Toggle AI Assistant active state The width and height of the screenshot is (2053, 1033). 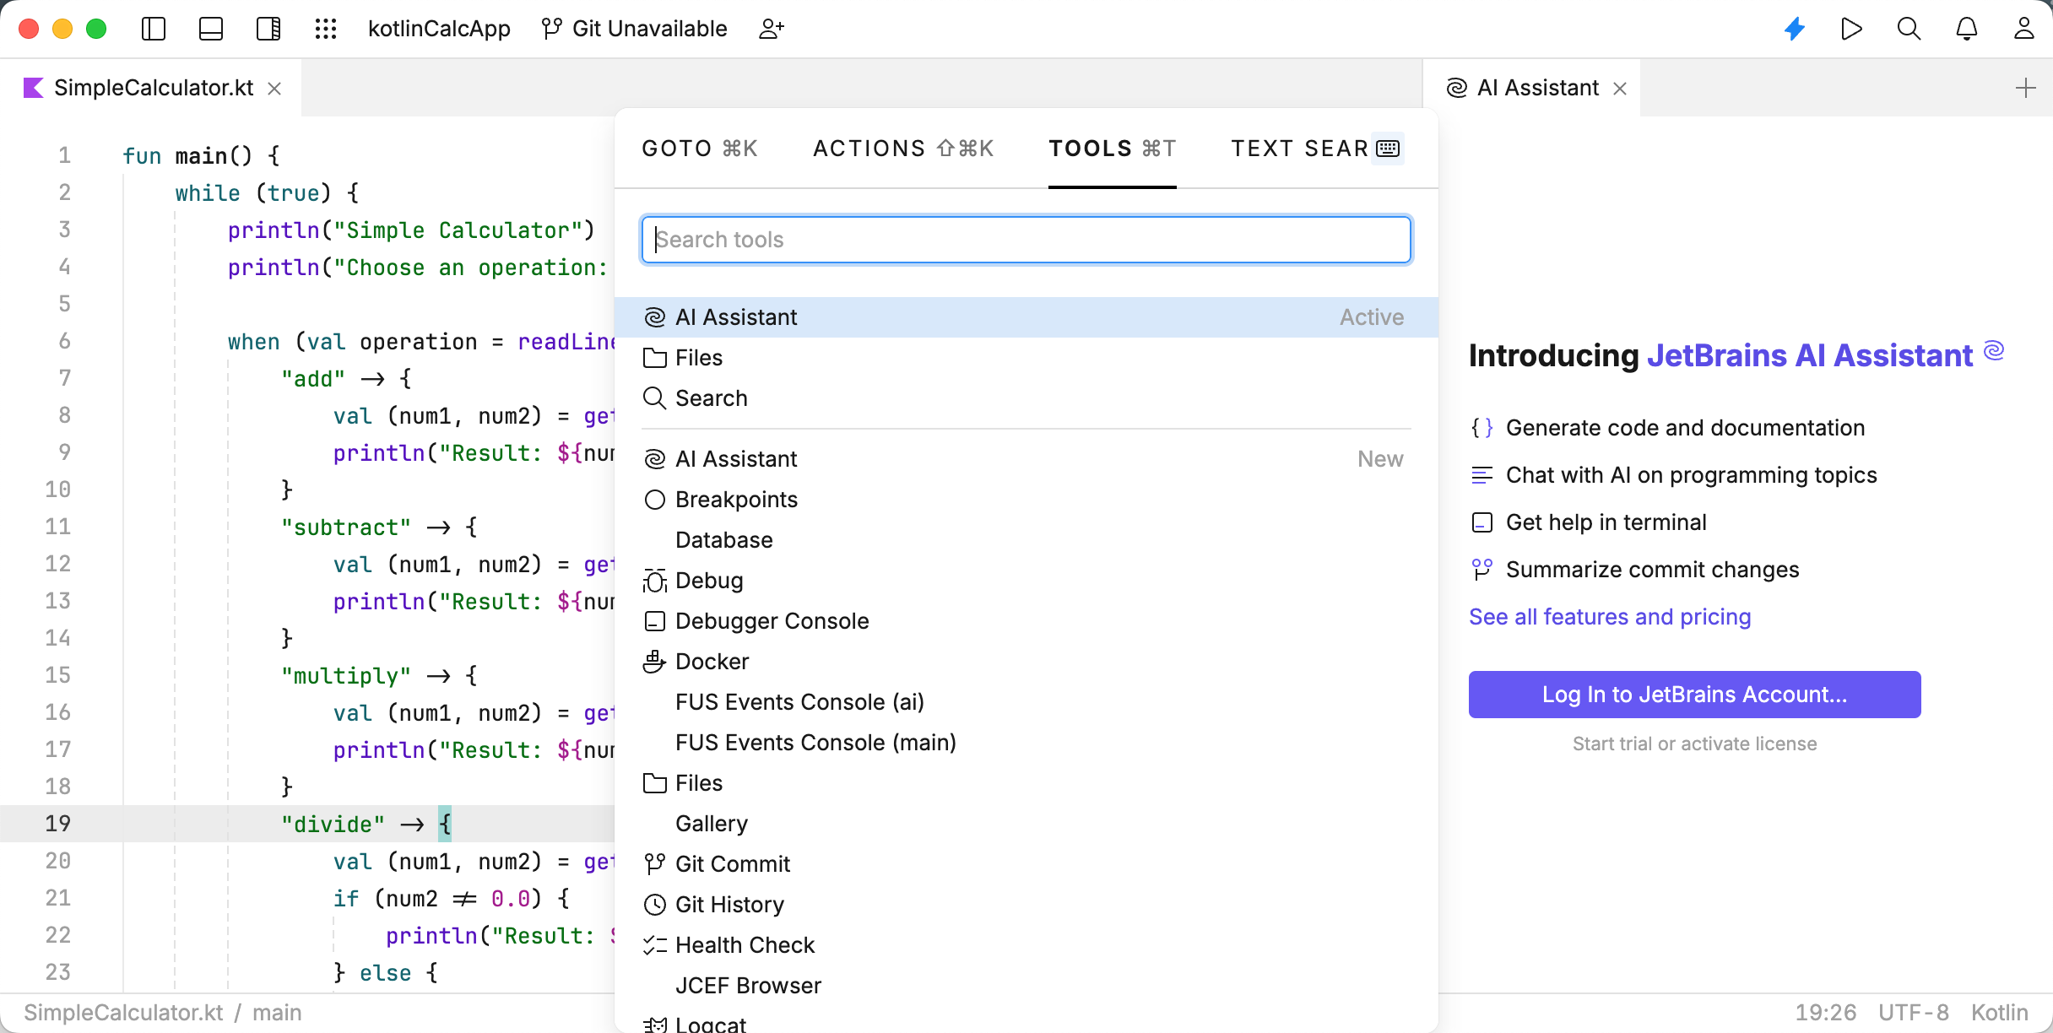click(1372, 316)
